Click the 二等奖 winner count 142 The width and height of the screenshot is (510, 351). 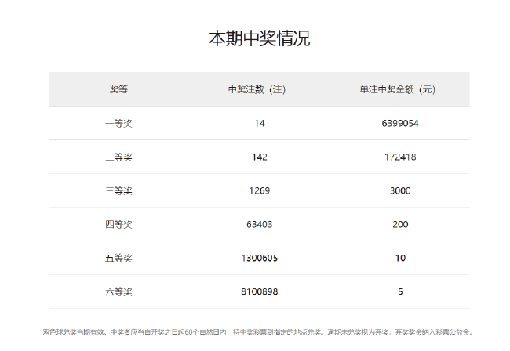pyautogui.click(x=260, y=157)
